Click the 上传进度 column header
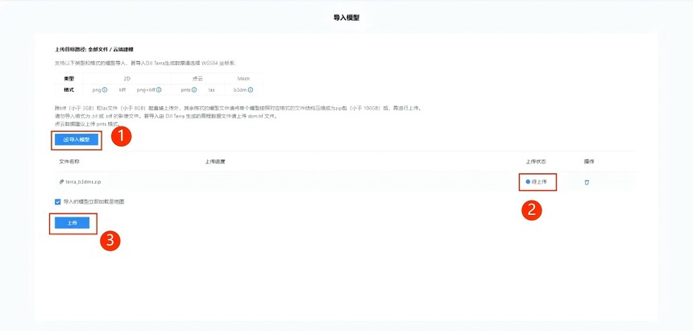Viewport: 693px width, 331px height. (x=215, y=162)
